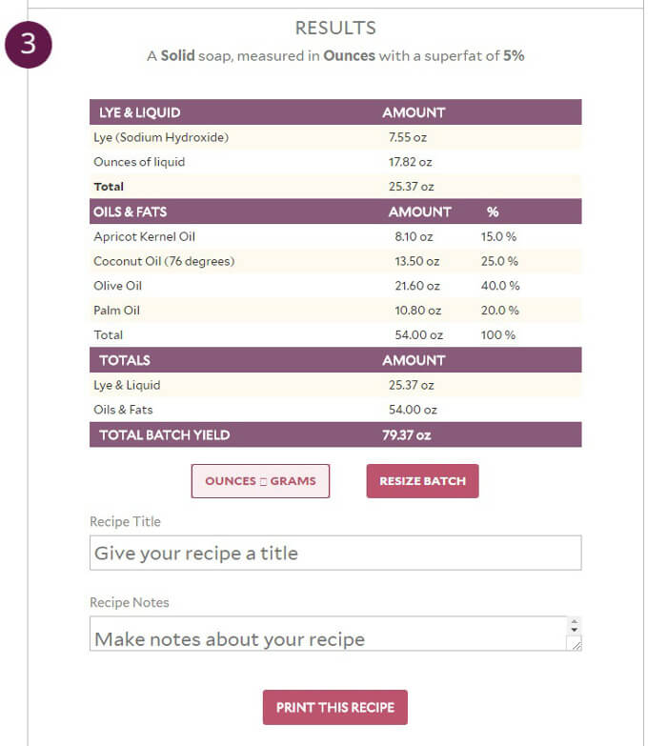Image resolution: width=667 pixels, height=746 pixels.
Task: Toggle units with Ounces/Grams button
Action: (x=260, y=481)
